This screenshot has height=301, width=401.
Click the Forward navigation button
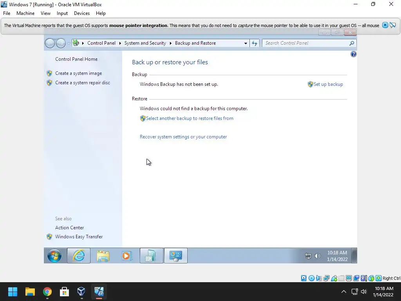click(61, 43)
